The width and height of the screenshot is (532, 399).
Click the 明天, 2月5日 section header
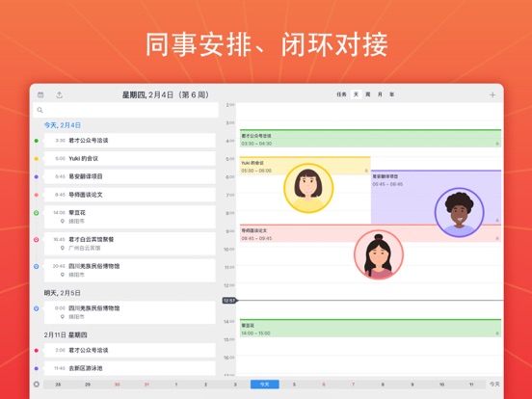[x=62, y=293]
